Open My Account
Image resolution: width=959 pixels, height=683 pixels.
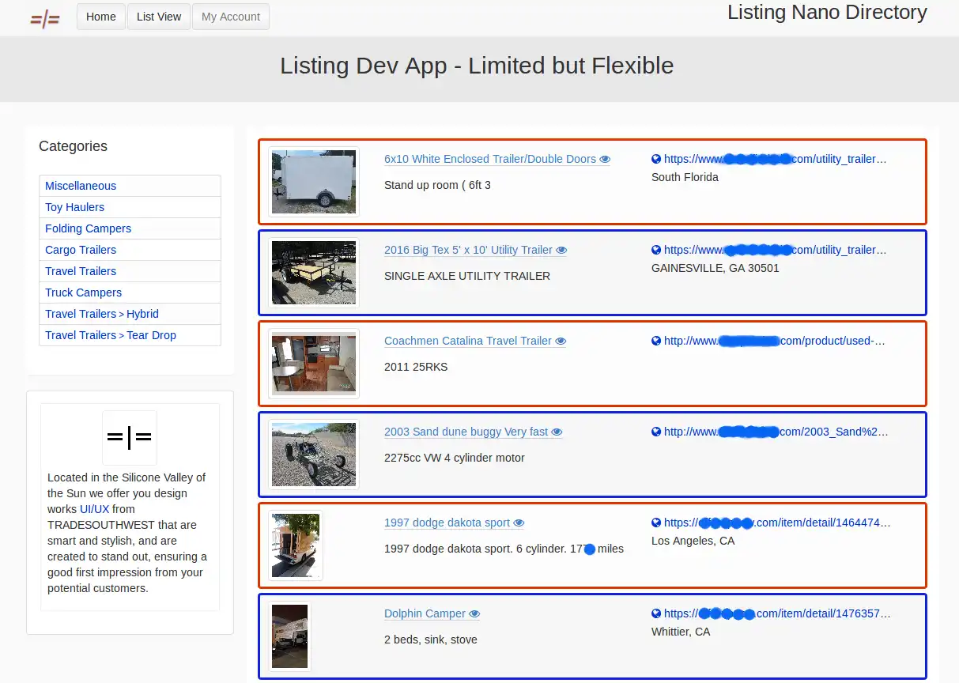231,17
